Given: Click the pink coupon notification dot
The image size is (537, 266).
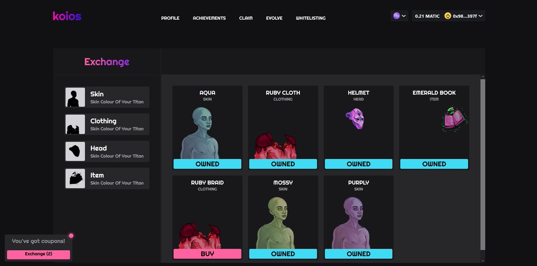Looking at the screenshot, I should [71, 236].
